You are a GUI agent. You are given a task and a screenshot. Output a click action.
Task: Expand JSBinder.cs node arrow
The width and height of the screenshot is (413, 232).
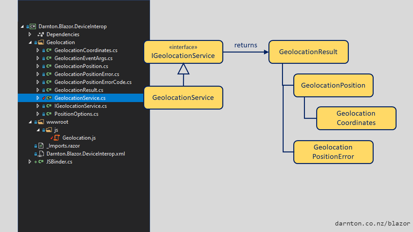tap(30, 162)
